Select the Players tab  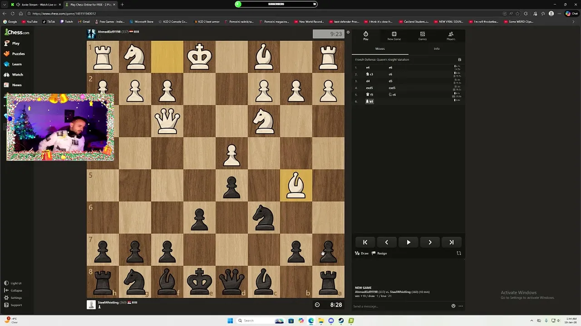pos(451,36)
